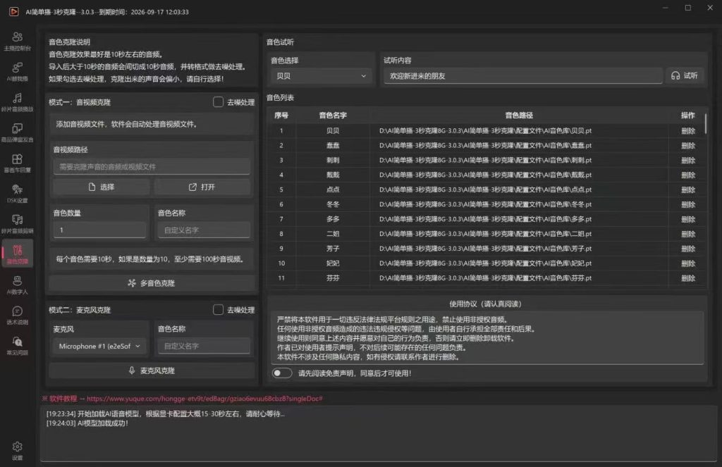Toggle the 免责声明 agreement switch
Screen dimensions: 722x467
tap(282, 373)
